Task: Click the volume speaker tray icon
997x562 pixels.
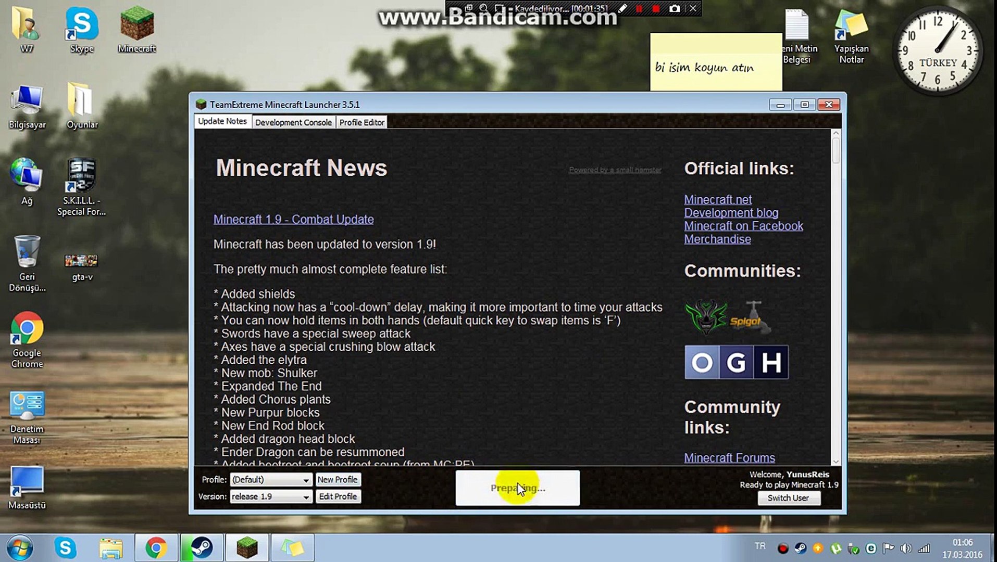Action: pyautogui.click(x=906, y=548)
